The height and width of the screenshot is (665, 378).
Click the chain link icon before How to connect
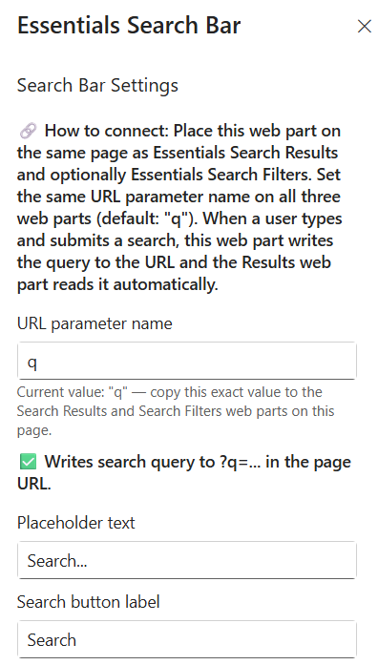(x=28, y=131)
